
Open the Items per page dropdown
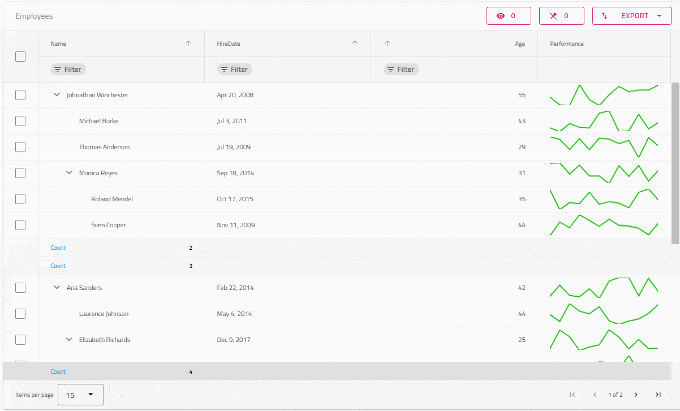(x=81, y=395)
